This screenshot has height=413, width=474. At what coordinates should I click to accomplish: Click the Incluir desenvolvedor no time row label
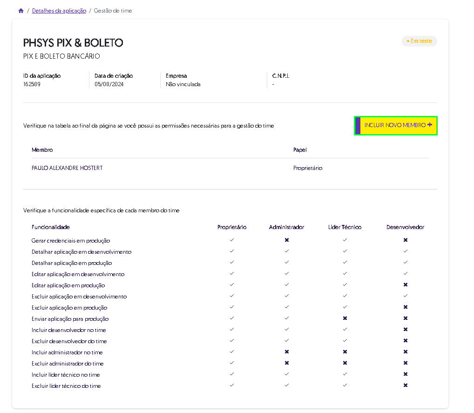point(68,331)
